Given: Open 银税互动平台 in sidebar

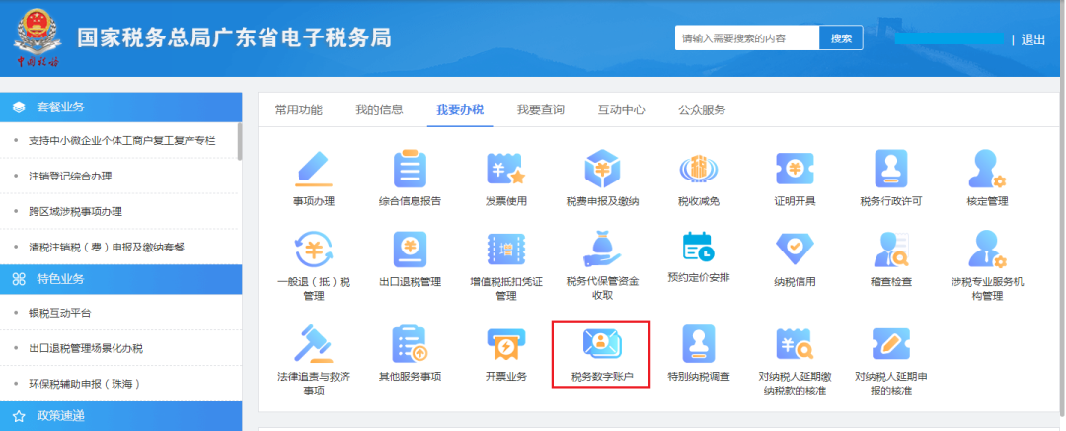Looking at the screenshot, I should pyautogui.click(x=60, y=313).
